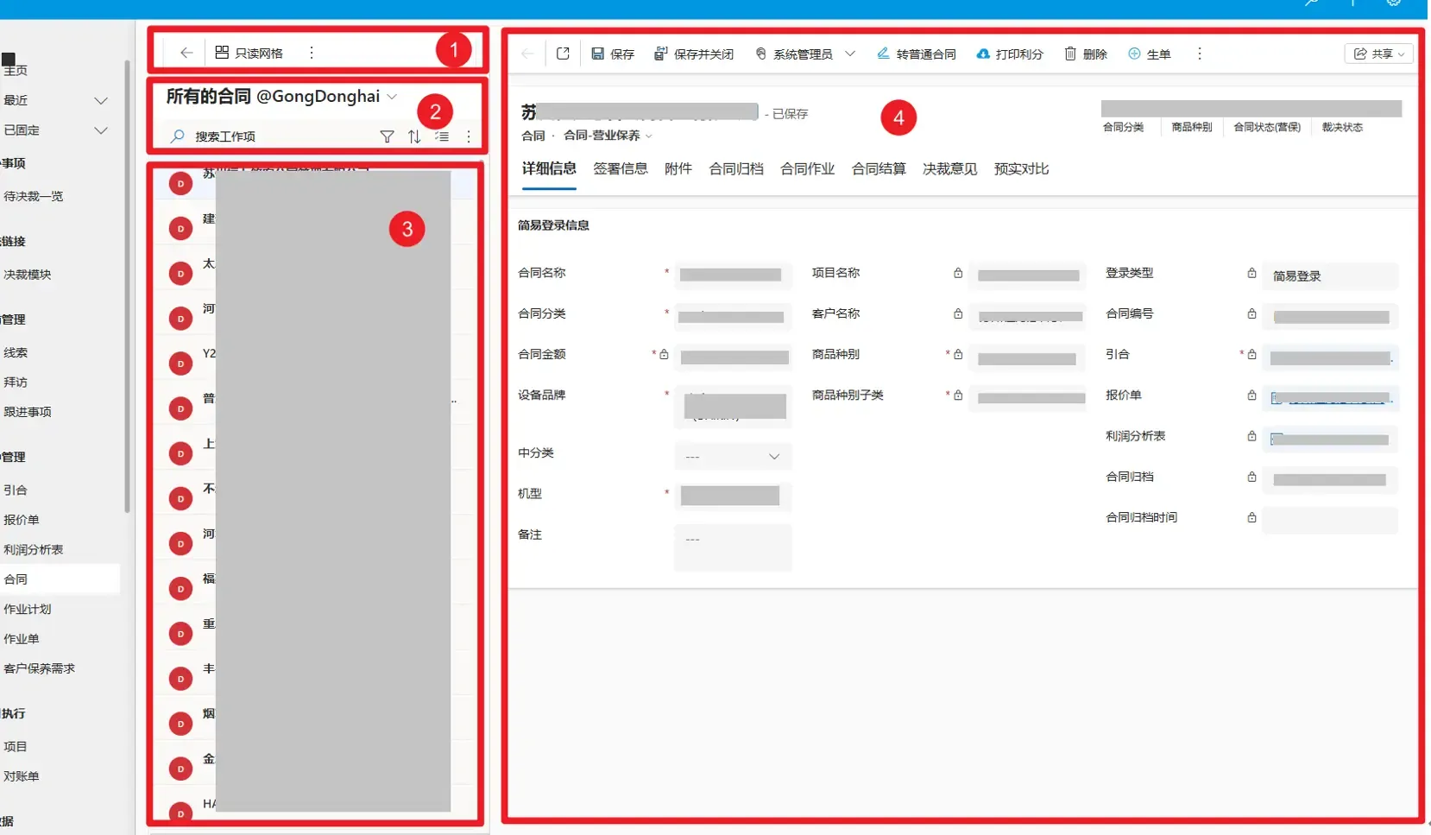Image resolution: width=1431 pixels, height=835 pixels.
Task: Click the sort arrows icon in list panel
Action: [x=414, y=136]
